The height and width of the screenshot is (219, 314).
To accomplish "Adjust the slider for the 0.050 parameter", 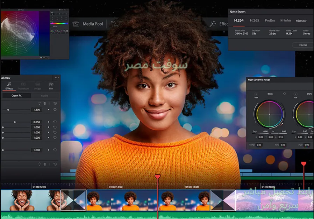I will click(16, 122).
